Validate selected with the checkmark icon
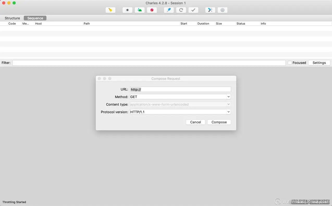 193,10
